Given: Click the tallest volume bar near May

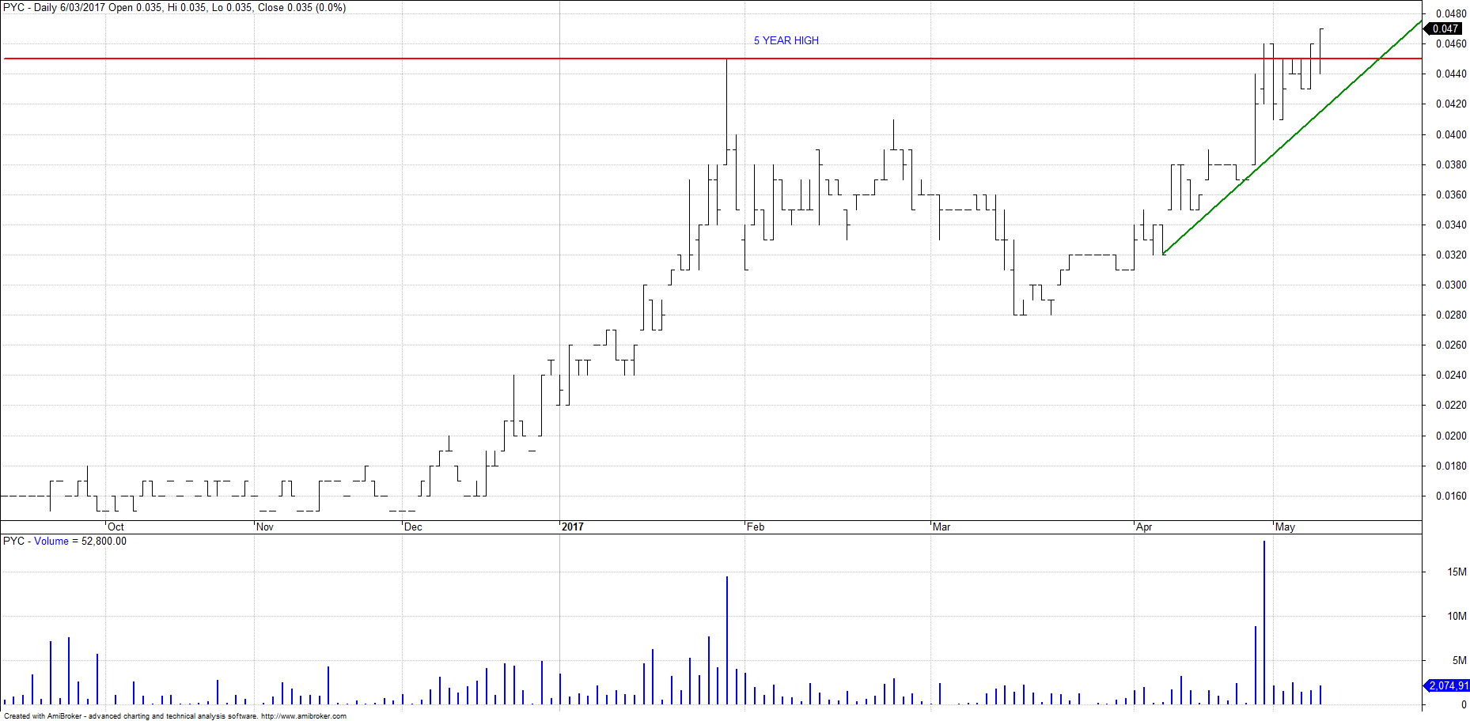Looking at the screenshot, I should 1264,622.
